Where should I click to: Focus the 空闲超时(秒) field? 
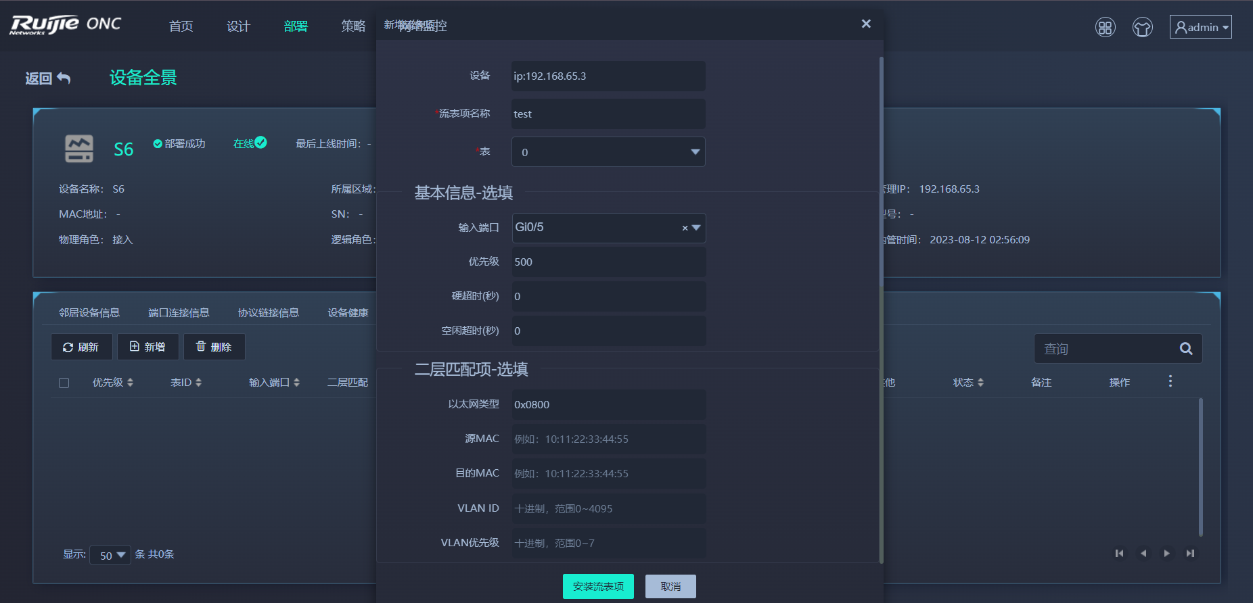(x=608, y=331)
